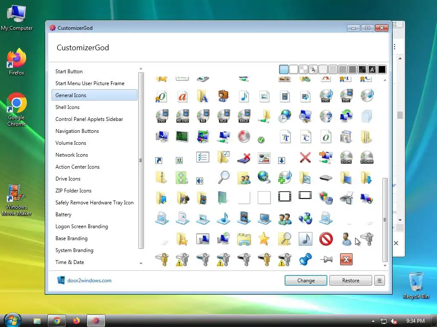Pick the blue pushpin icon
Viewport: 437px width, 327px height.
tap(305, 259)
